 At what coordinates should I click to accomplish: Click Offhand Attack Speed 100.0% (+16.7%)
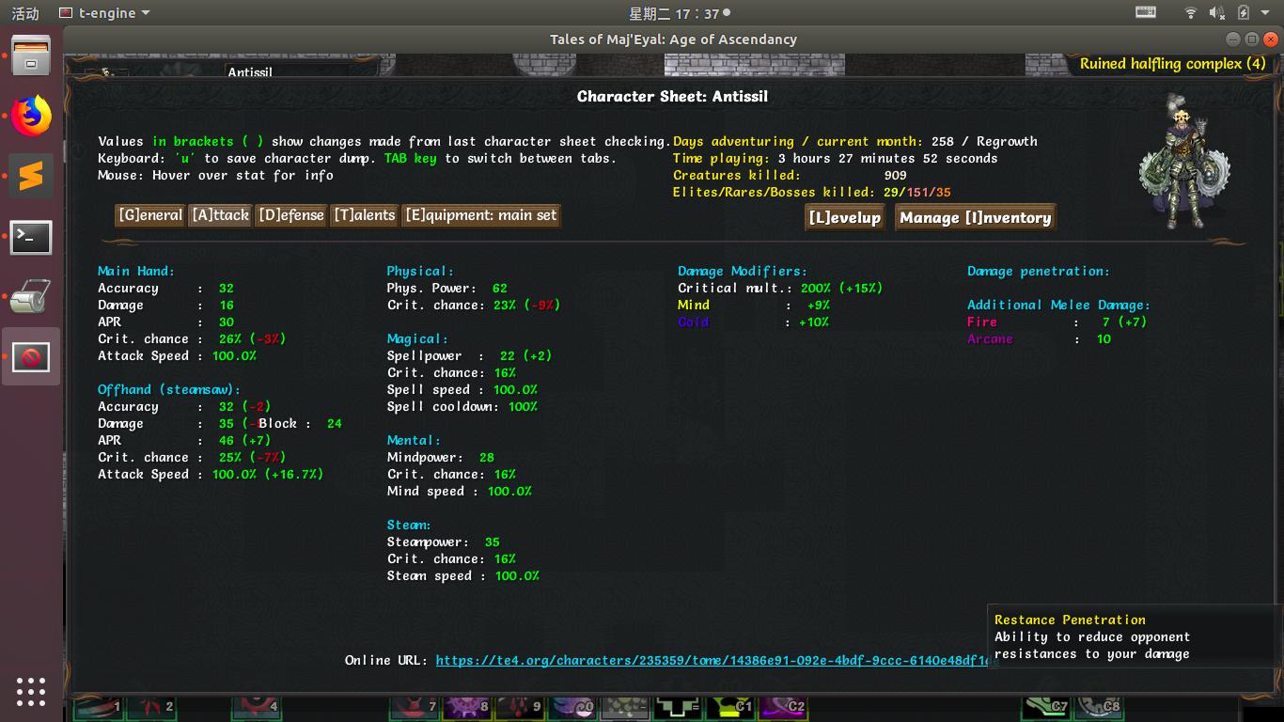(x=211, y=475)
